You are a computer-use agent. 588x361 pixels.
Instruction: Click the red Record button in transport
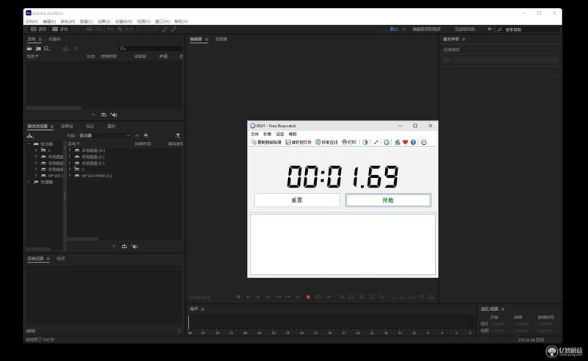pyautogui.click(x=308, y=297)
